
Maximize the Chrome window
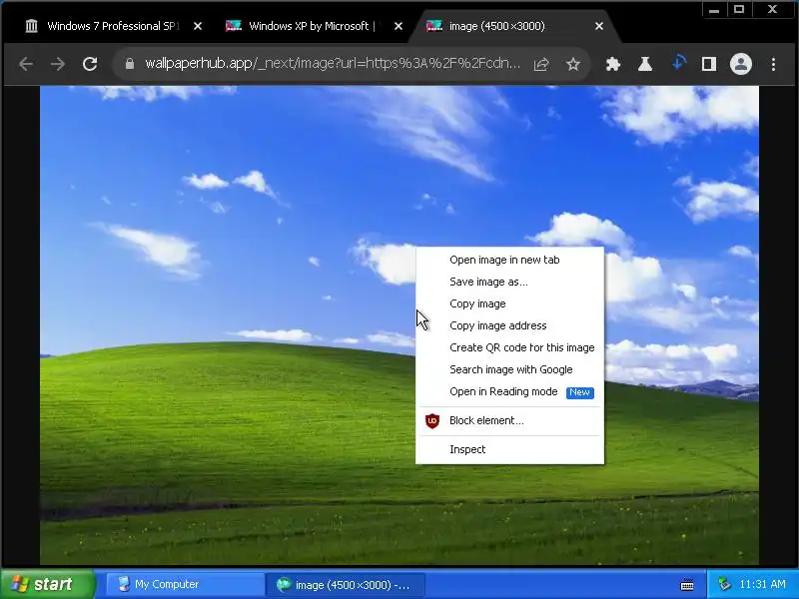point(739,10)
